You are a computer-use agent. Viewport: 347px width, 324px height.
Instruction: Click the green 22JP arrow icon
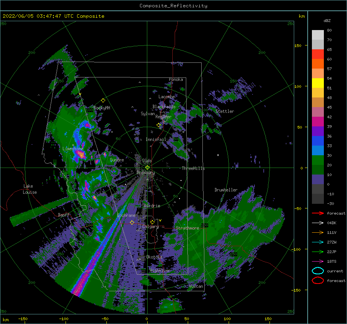pyautogui.click(x=318, y=252)
